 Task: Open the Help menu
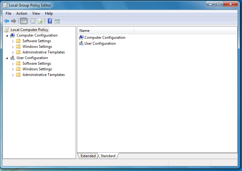pos(49,13)
